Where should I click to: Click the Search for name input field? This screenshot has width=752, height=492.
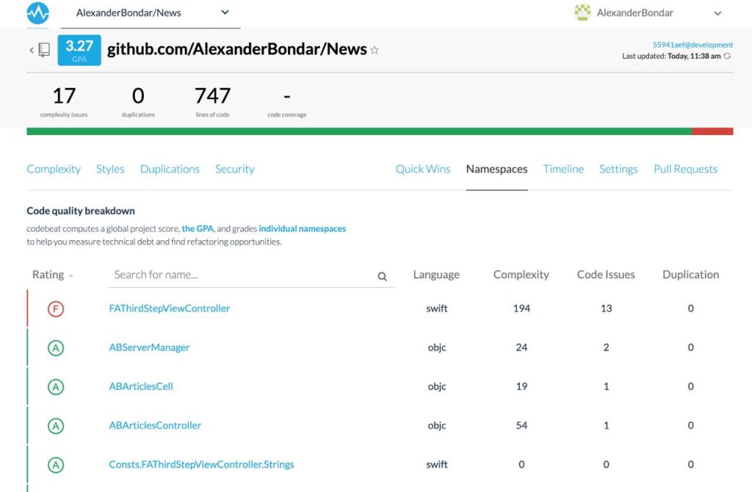tap(242, 275)
